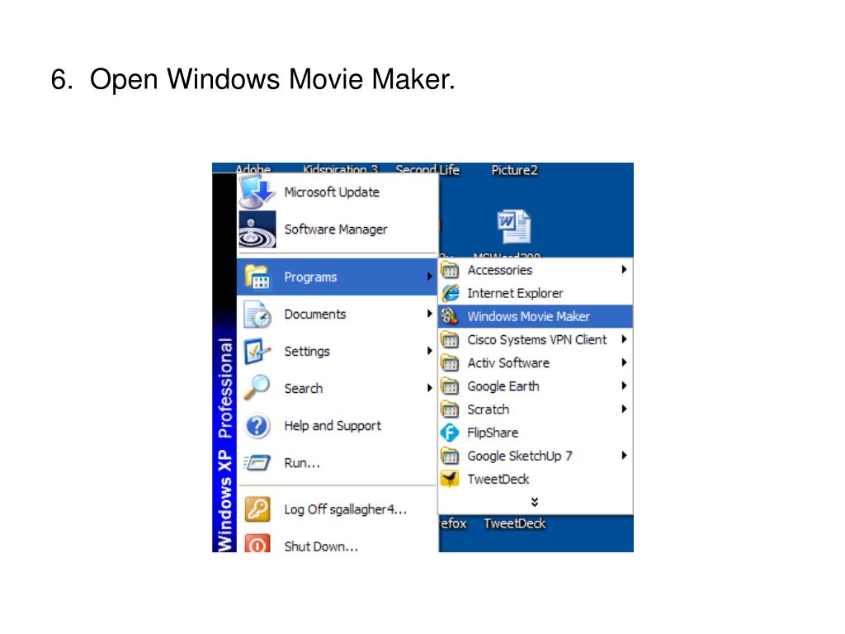The width and height of the screenshot is (845, 634).
Task: Open Windows Movie Maker from Programs submenu
Action: point(535,316)
